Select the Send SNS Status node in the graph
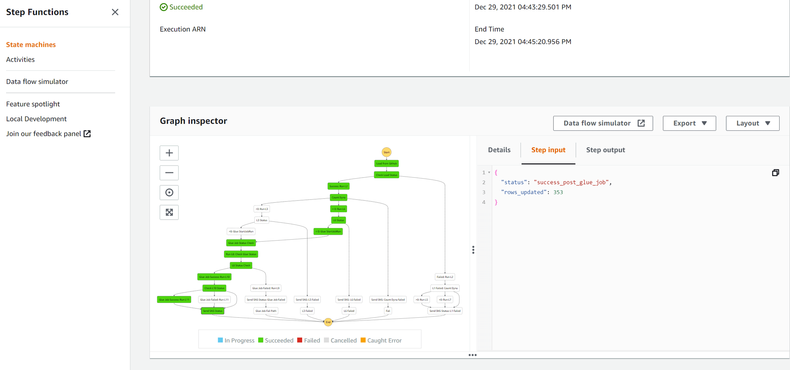 [213, 310]
